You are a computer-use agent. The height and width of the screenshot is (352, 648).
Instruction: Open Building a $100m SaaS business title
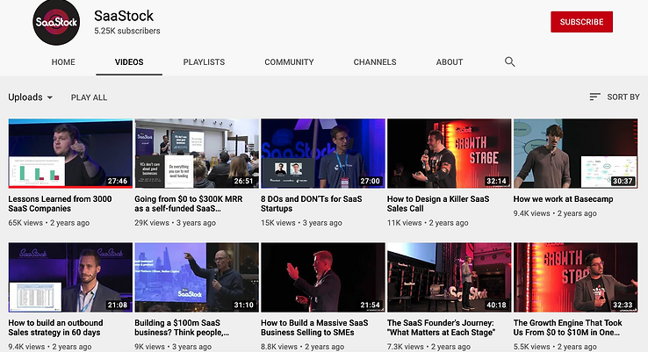tap(182, 327)
